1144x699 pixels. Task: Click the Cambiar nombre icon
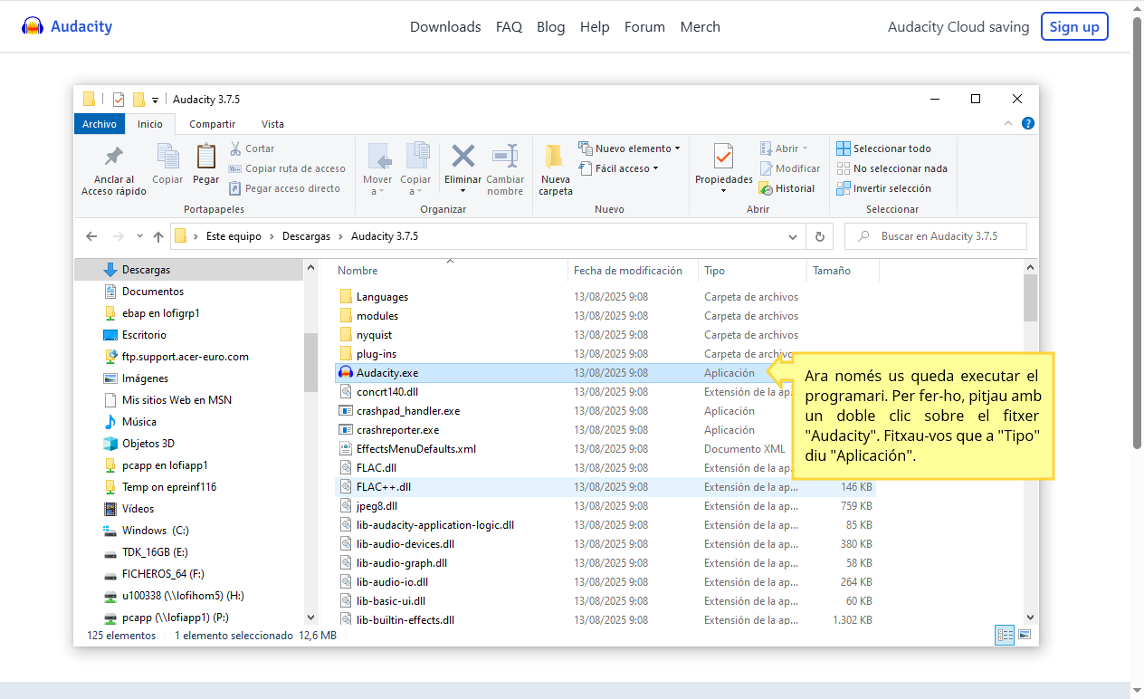pos(505,157)
